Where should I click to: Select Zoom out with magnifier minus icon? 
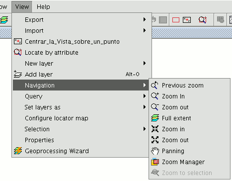[x=189, y=107]
